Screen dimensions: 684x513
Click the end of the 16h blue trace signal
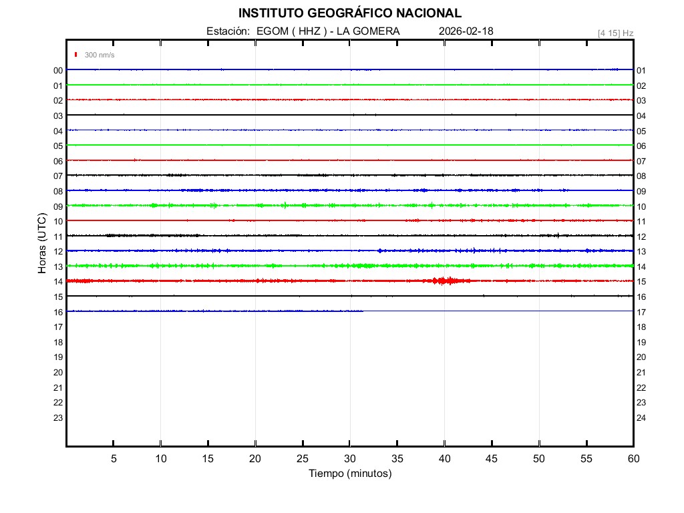click(363, 311)
